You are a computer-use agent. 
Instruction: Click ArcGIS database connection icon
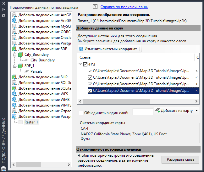click(14, 15)
